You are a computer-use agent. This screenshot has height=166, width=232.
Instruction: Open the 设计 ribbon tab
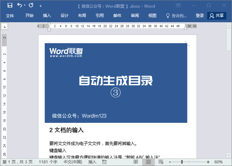[x=65, y=15]
